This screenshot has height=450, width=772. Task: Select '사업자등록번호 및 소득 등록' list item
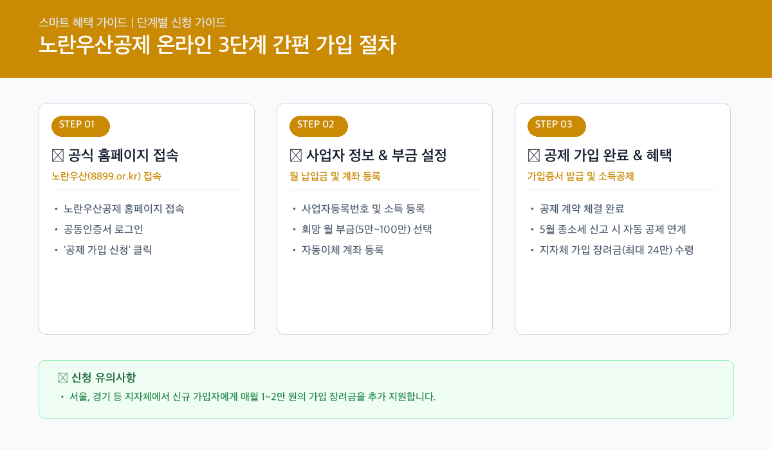point(363,209)
